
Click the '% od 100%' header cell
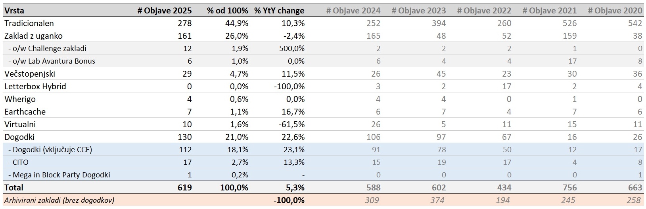[x=227, y=11]
